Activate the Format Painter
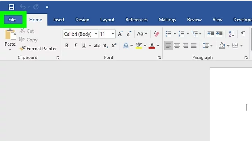This screenshot has width=252, height=141. point(38,48)
